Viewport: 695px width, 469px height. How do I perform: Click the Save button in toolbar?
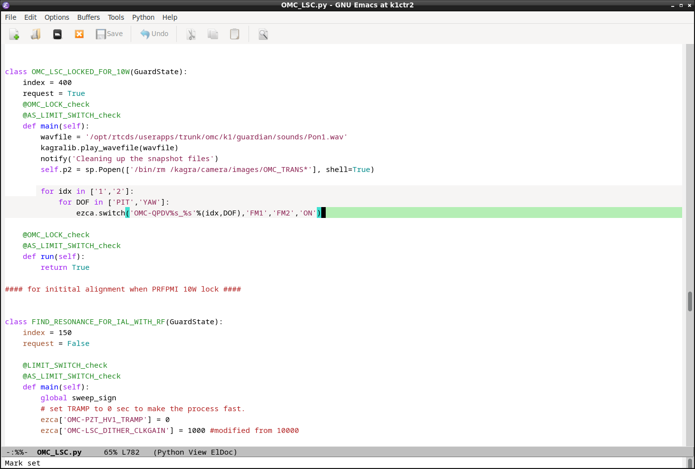[109, 34]
